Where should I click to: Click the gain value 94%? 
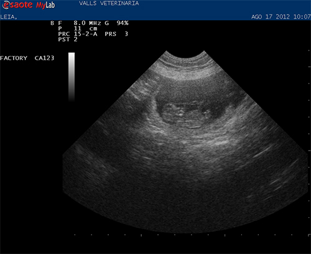point(123,23)
